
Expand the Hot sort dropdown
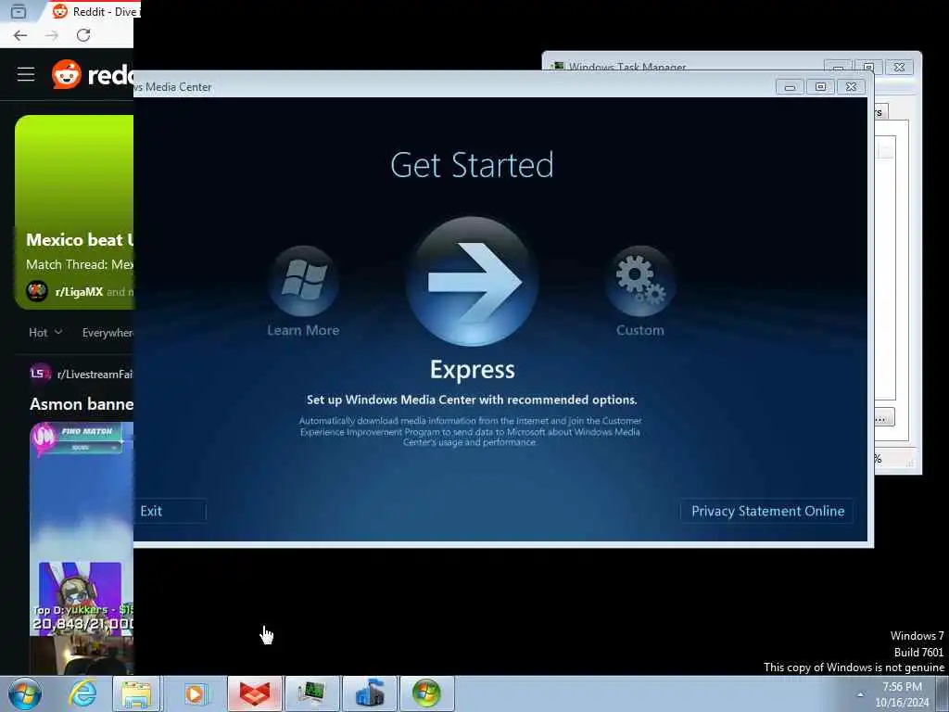tap(45, 333)
